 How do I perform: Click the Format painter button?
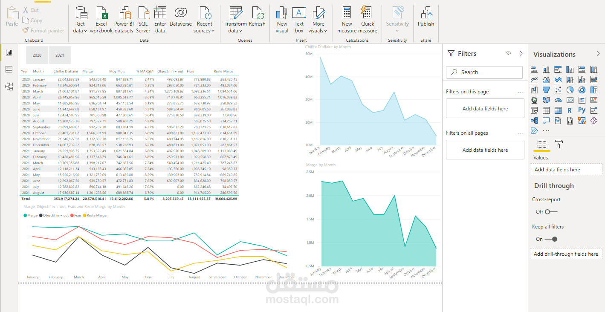(x=43, y=31)
